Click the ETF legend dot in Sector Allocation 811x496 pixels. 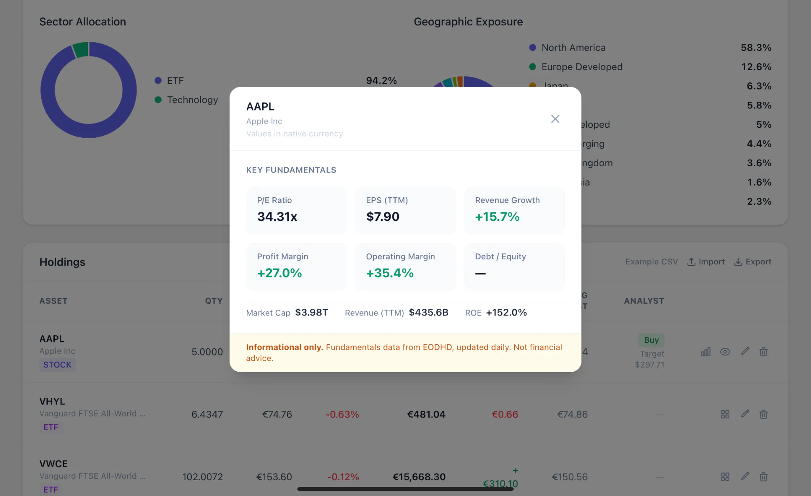tap(158, 80)
